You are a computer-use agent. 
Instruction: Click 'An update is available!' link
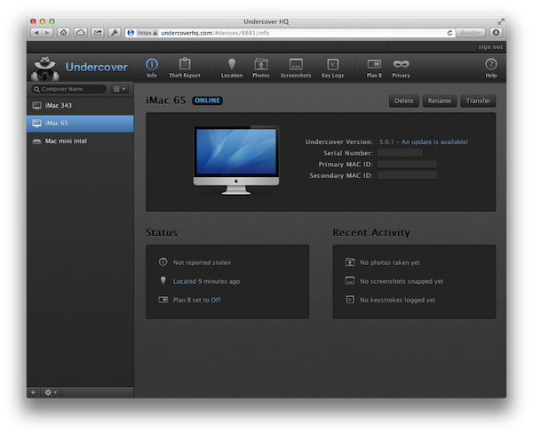434,142
